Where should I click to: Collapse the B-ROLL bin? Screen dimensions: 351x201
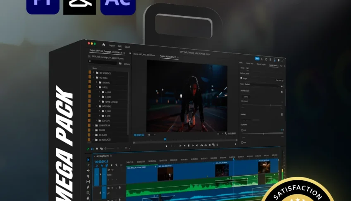coord(97,87)
